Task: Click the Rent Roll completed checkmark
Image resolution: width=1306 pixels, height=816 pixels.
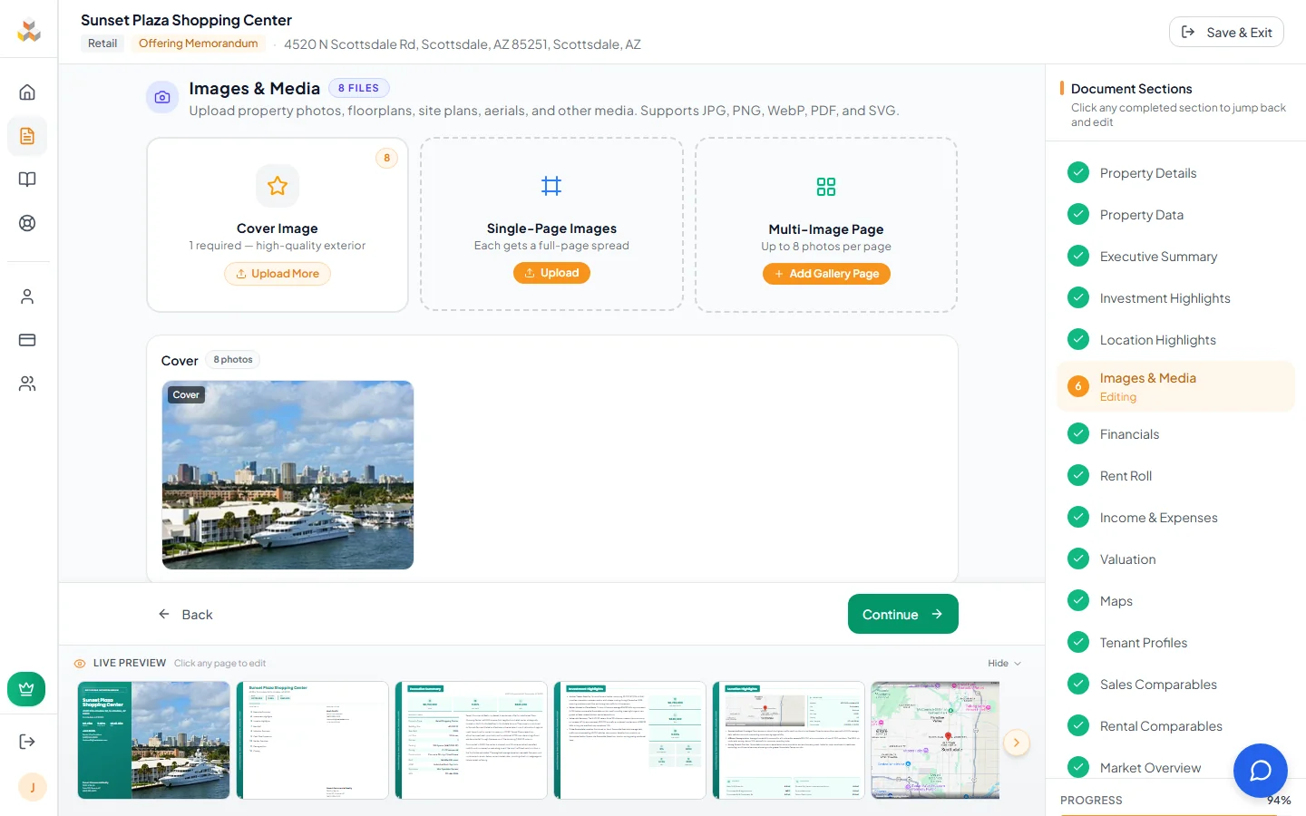Action: 1078,475
